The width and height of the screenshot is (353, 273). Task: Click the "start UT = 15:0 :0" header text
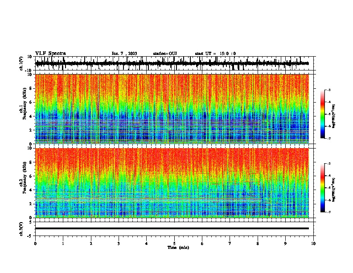pyautogui.click(x=215, y=54)
